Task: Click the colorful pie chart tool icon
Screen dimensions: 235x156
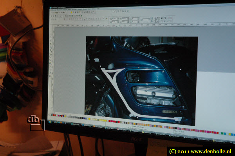Action: pos(50,63)
